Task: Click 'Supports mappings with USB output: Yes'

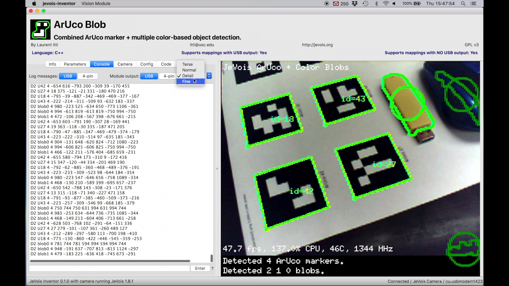Action: coord(224,53)
